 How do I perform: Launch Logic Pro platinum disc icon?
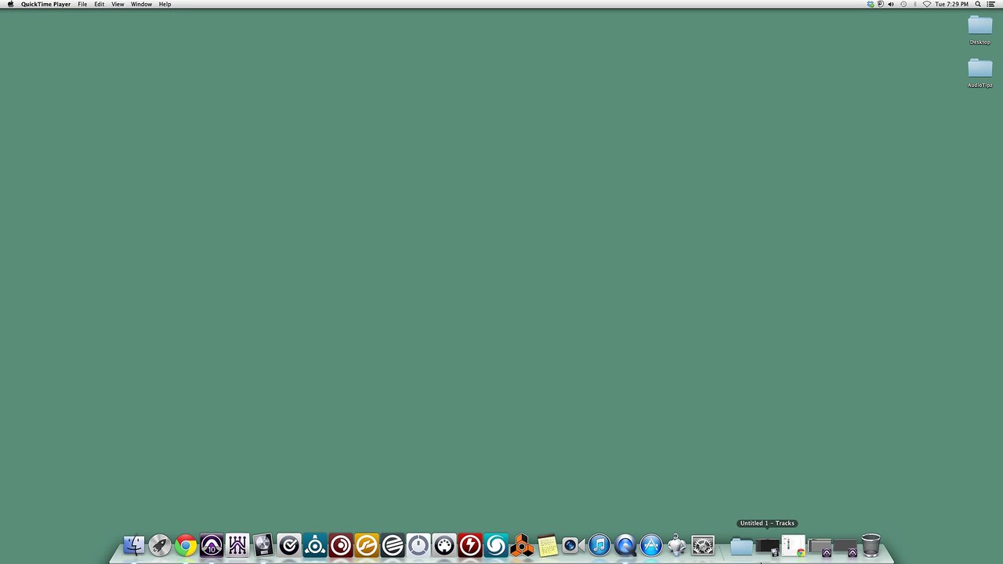[263, 544]
